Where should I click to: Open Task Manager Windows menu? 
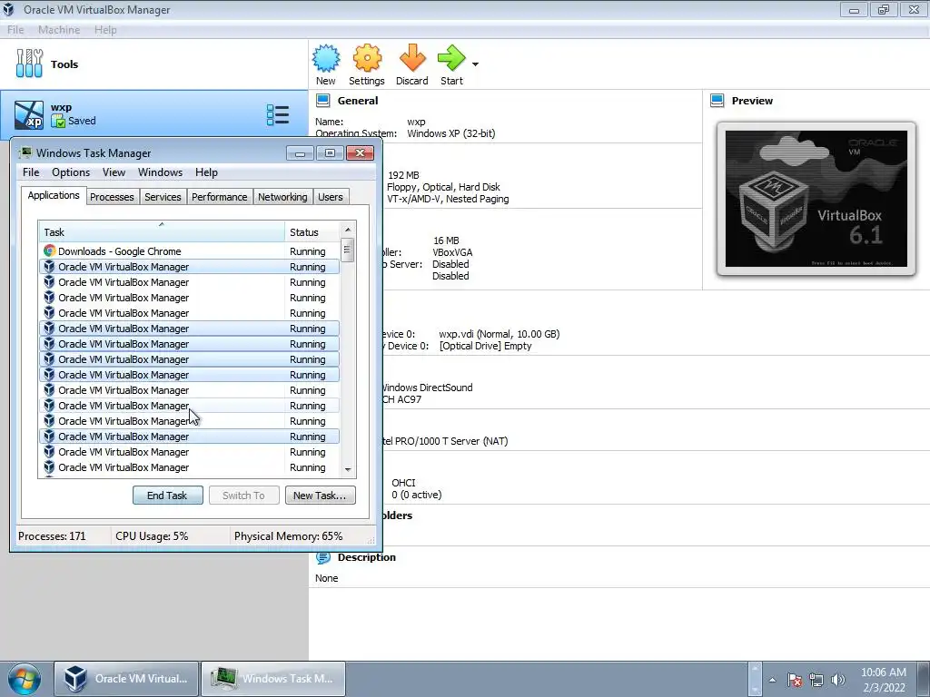[160, 172]
